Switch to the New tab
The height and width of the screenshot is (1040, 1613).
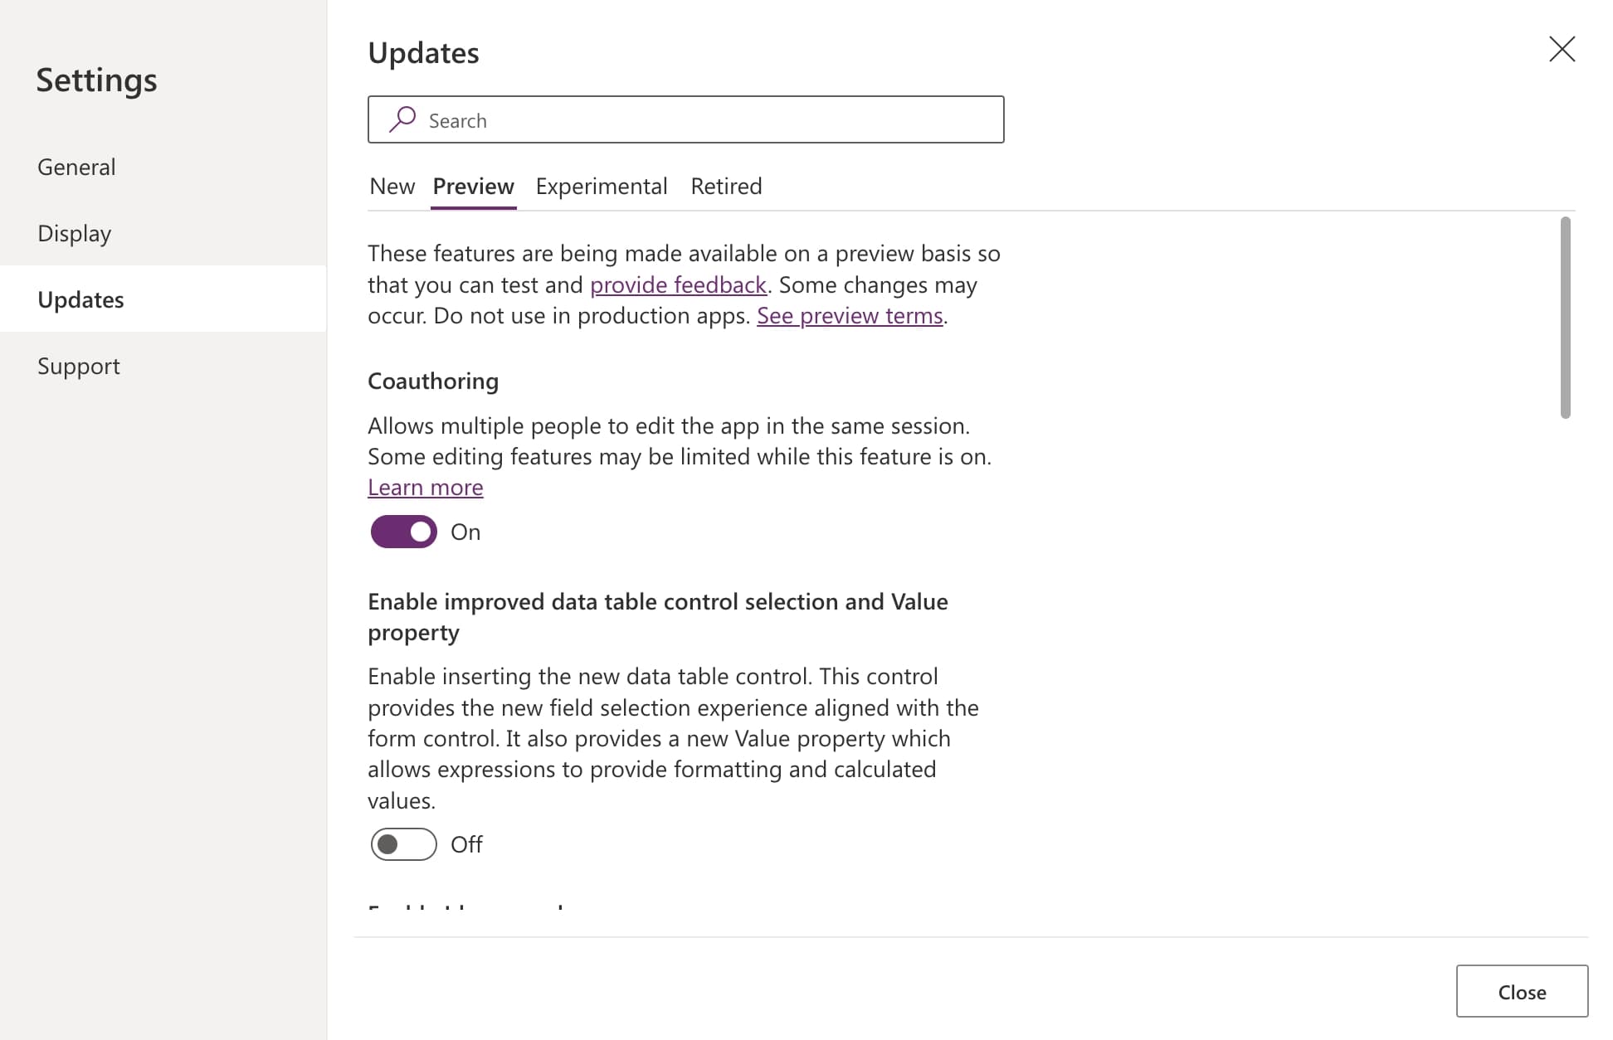(392, 186)
